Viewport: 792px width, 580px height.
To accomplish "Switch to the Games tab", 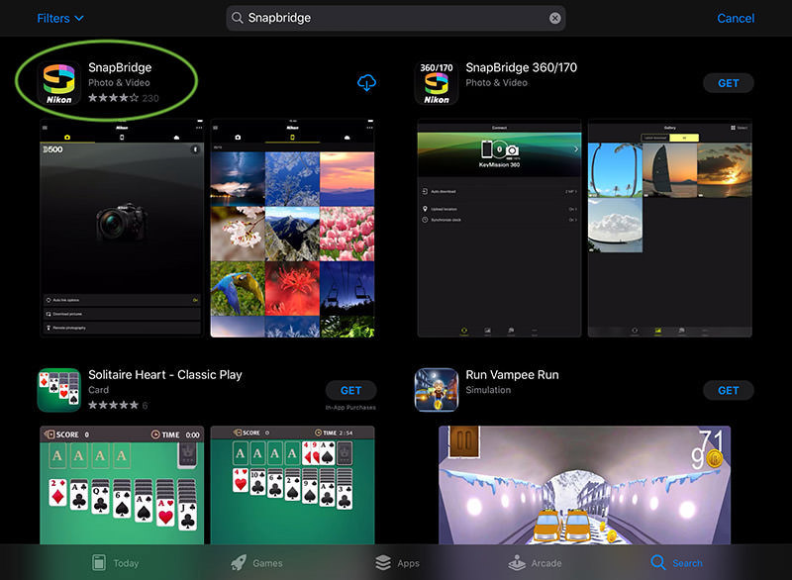I will 256,563.
